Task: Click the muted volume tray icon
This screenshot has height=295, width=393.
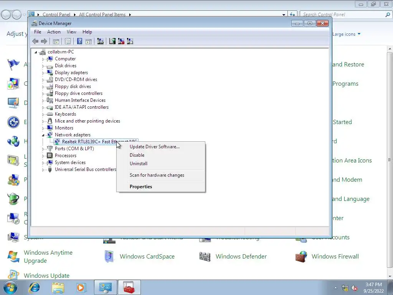Action: pyautogui.click(x=354, y=288)
